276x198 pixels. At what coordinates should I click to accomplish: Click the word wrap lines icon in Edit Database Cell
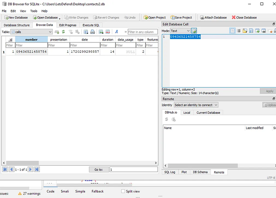(239, 31)
